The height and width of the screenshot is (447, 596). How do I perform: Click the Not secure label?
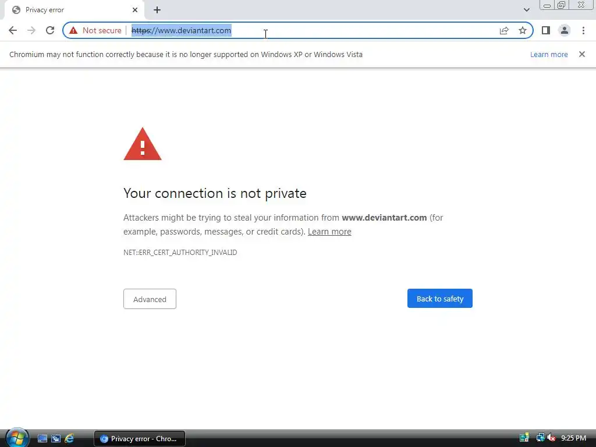coord(102,30)
